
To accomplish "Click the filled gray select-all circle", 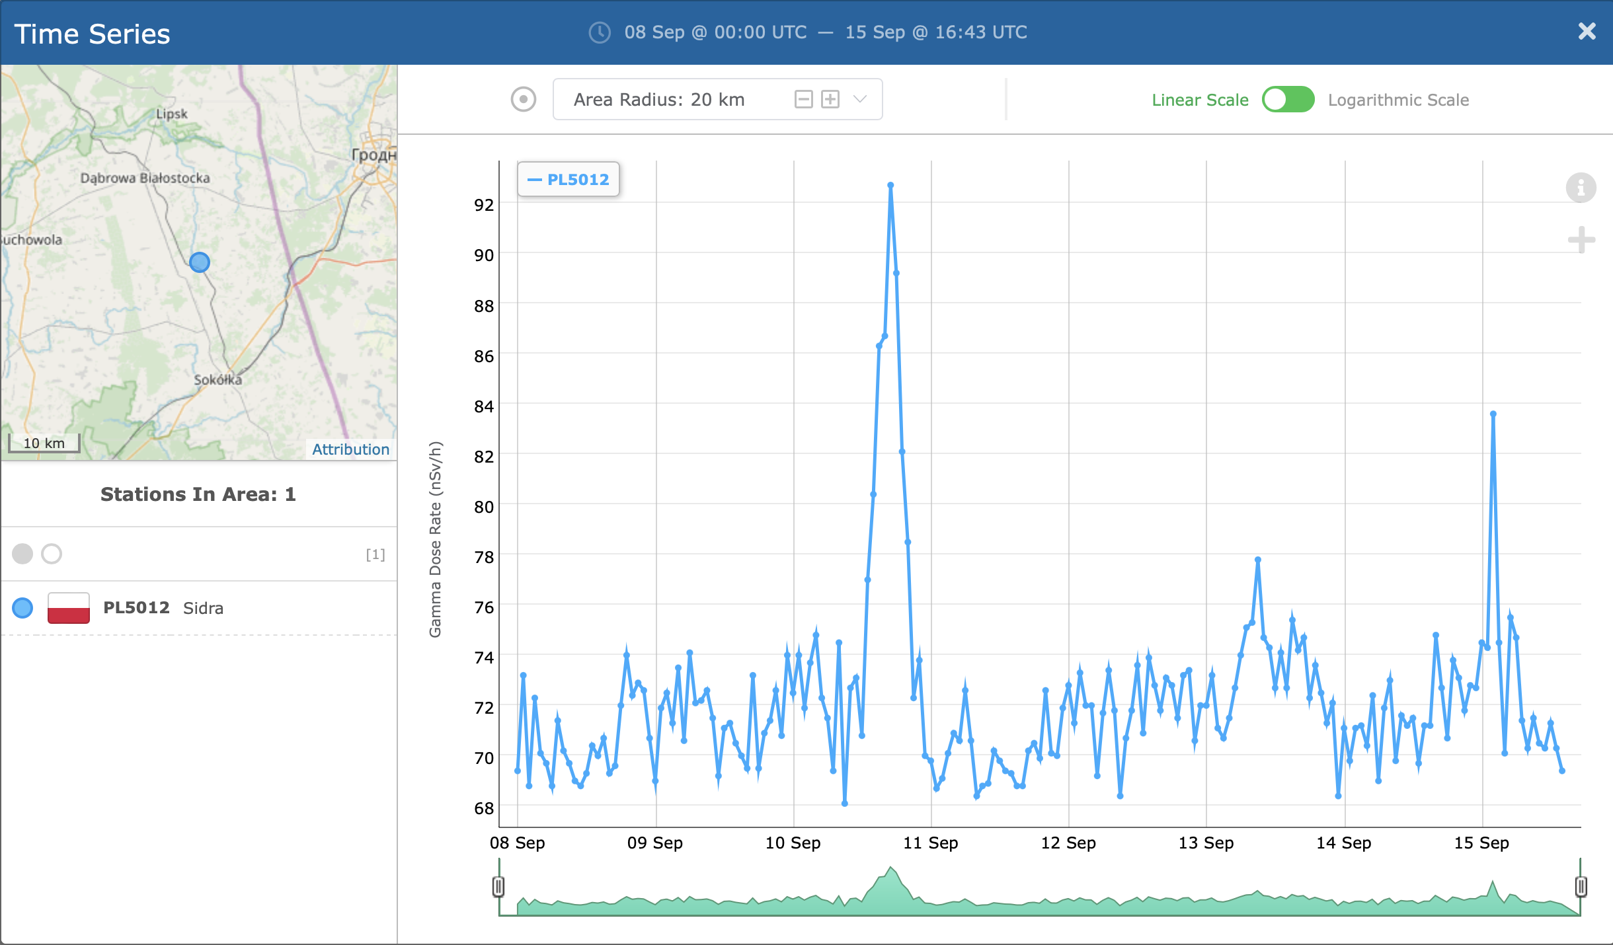I will [22, 554].
